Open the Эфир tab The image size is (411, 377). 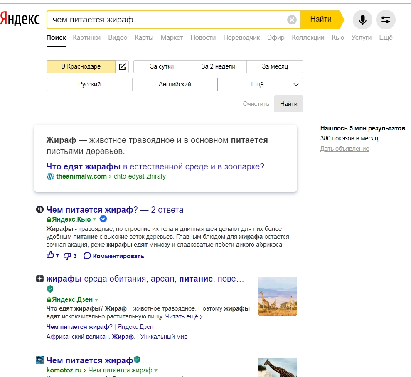point(276,38)
